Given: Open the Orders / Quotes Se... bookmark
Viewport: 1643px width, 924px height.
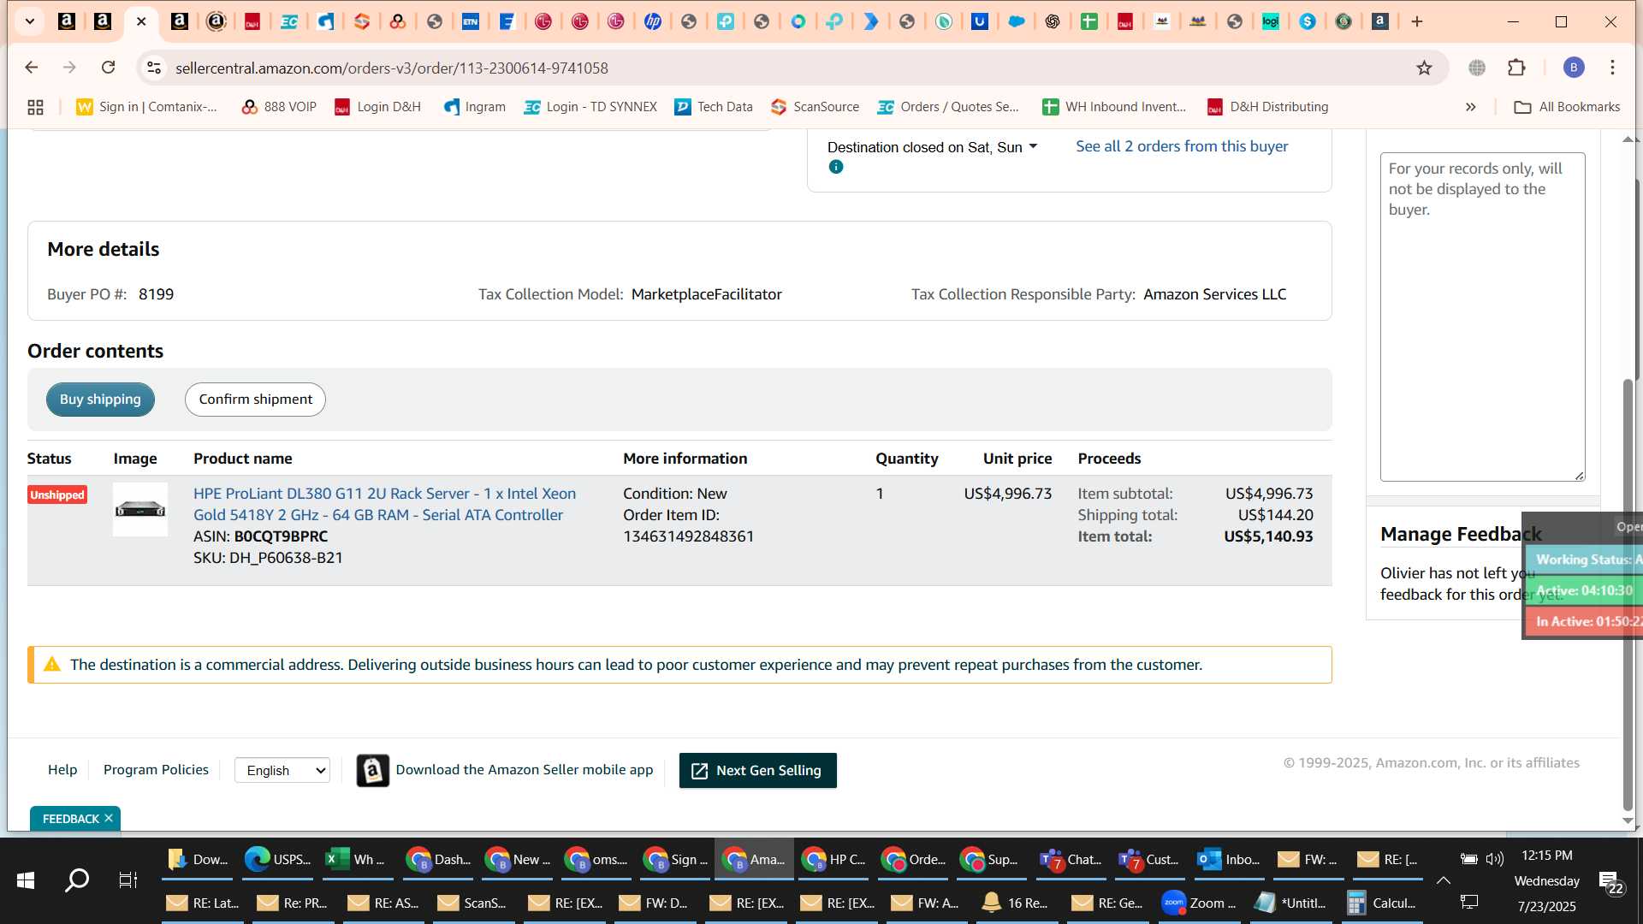Looking at the screenshot, I should [948, 107].
